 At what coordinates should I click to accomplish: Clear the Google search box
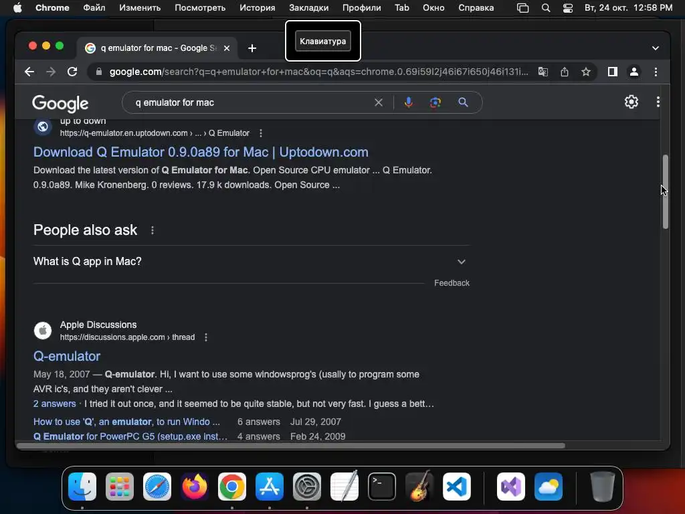coord(379,102)
